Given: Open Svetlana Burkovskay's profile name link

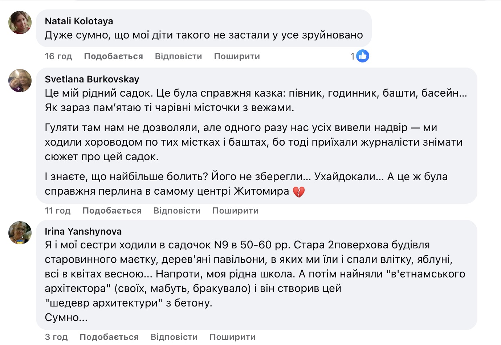Looking at the screenshot, I should [x=92, y=79].
